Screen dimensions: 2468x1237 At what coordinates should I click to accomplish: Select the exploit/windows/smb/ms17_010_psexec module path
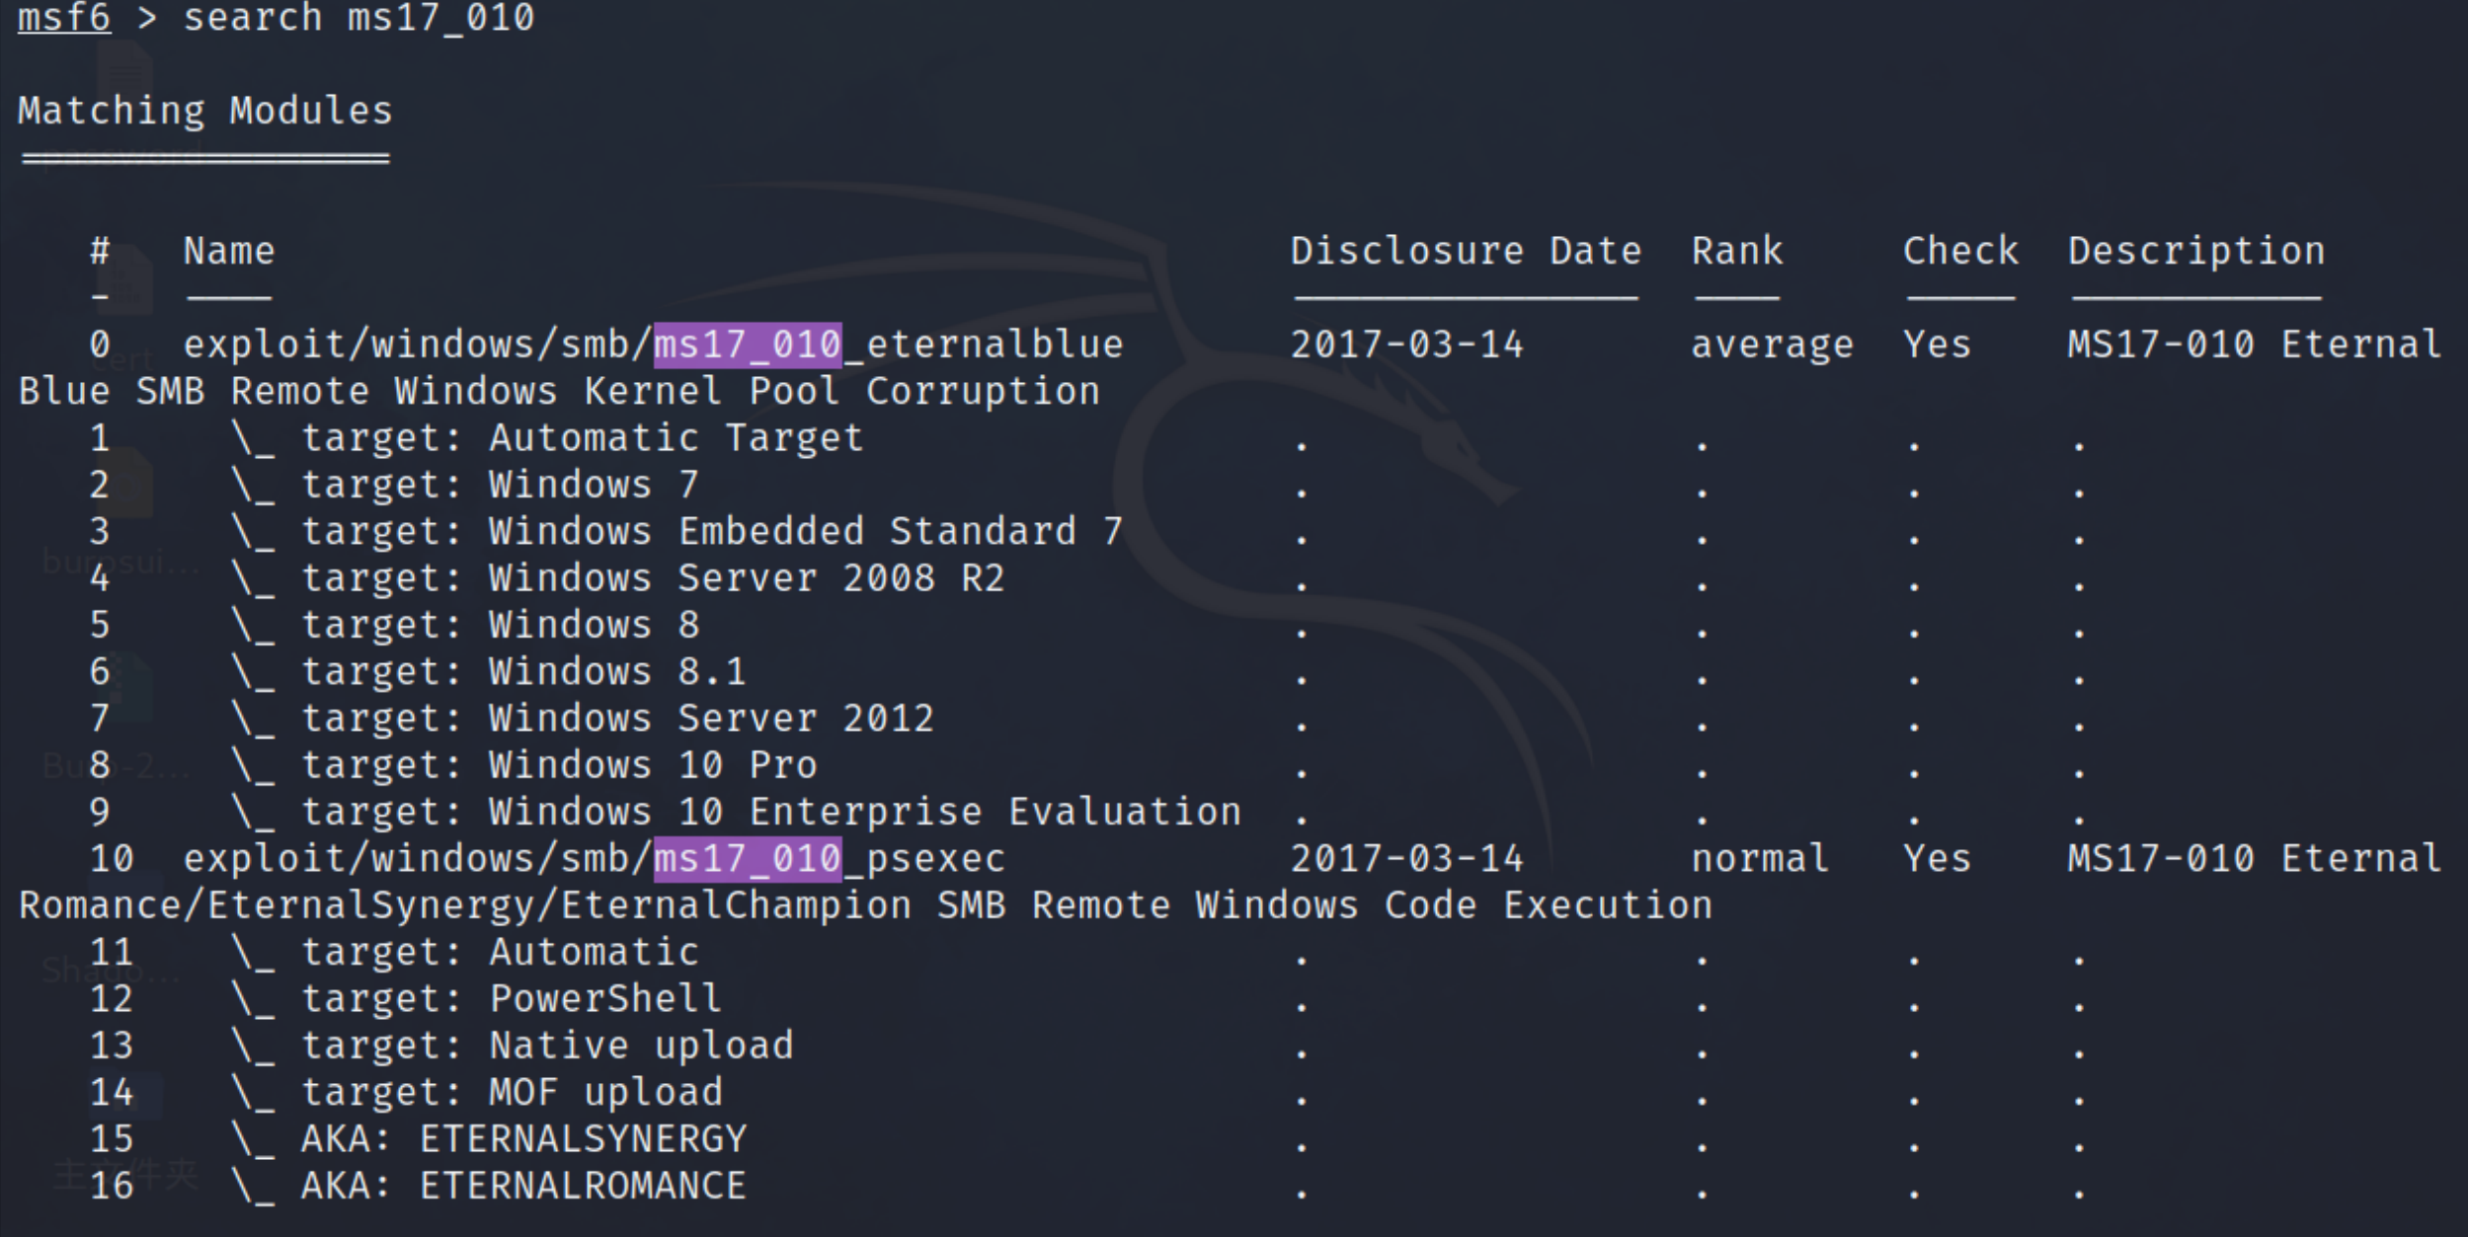pos(594,859)
